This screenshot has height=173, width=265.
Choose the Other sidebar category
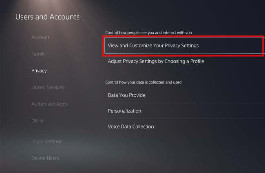point(38,121)
